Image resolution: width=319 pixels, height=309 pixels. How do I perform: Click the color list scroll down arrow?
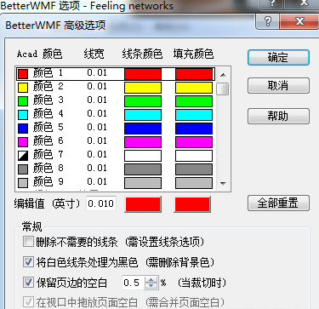[223, 184]
